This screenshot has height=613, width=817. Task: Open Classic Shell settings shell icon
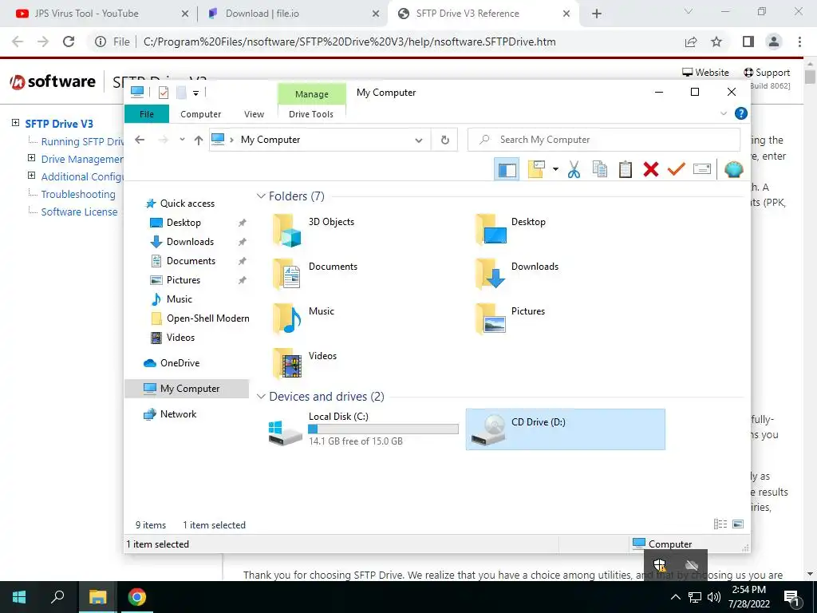tap(734, 169)
